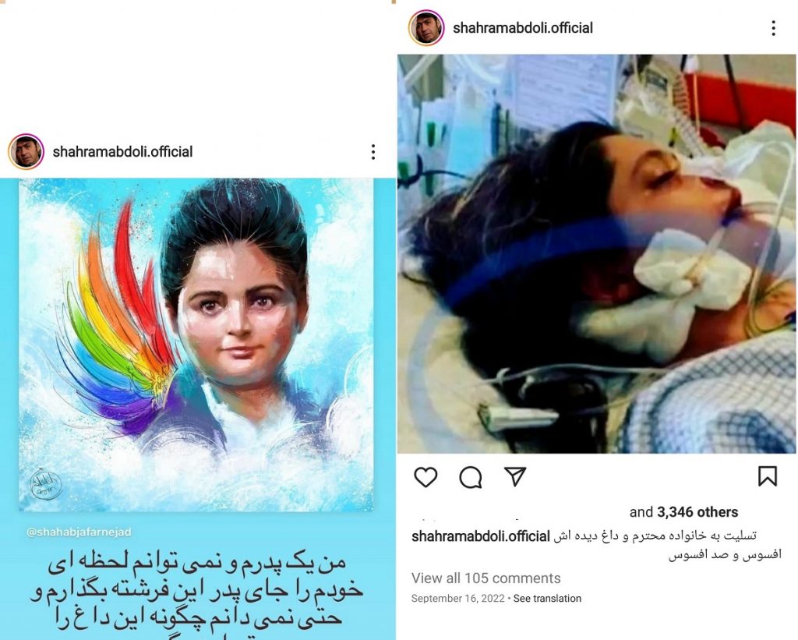
Task: Tap profile picture on left post header
Action: [26, 151]
